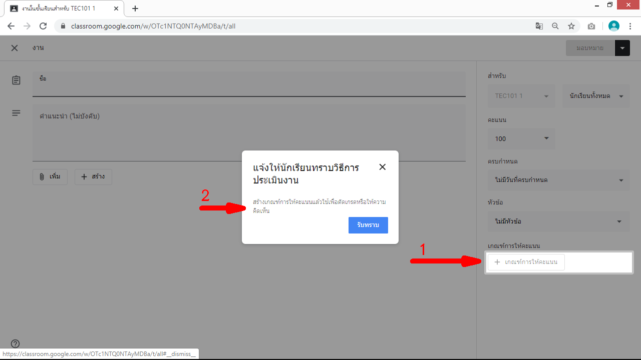Click the assignment title input field

click(249, 84)
